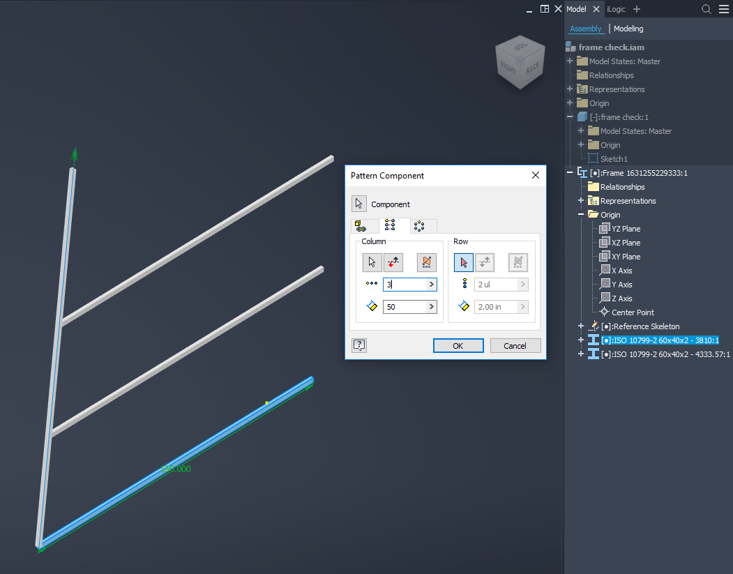Expand top Model States: Master node
Image resolution: width=733 pixels, height=574 pixels.
click(570, 61)
